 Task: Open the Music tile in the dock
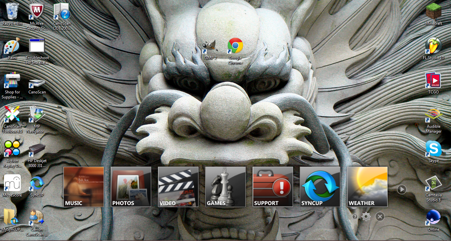pos(84,187)
